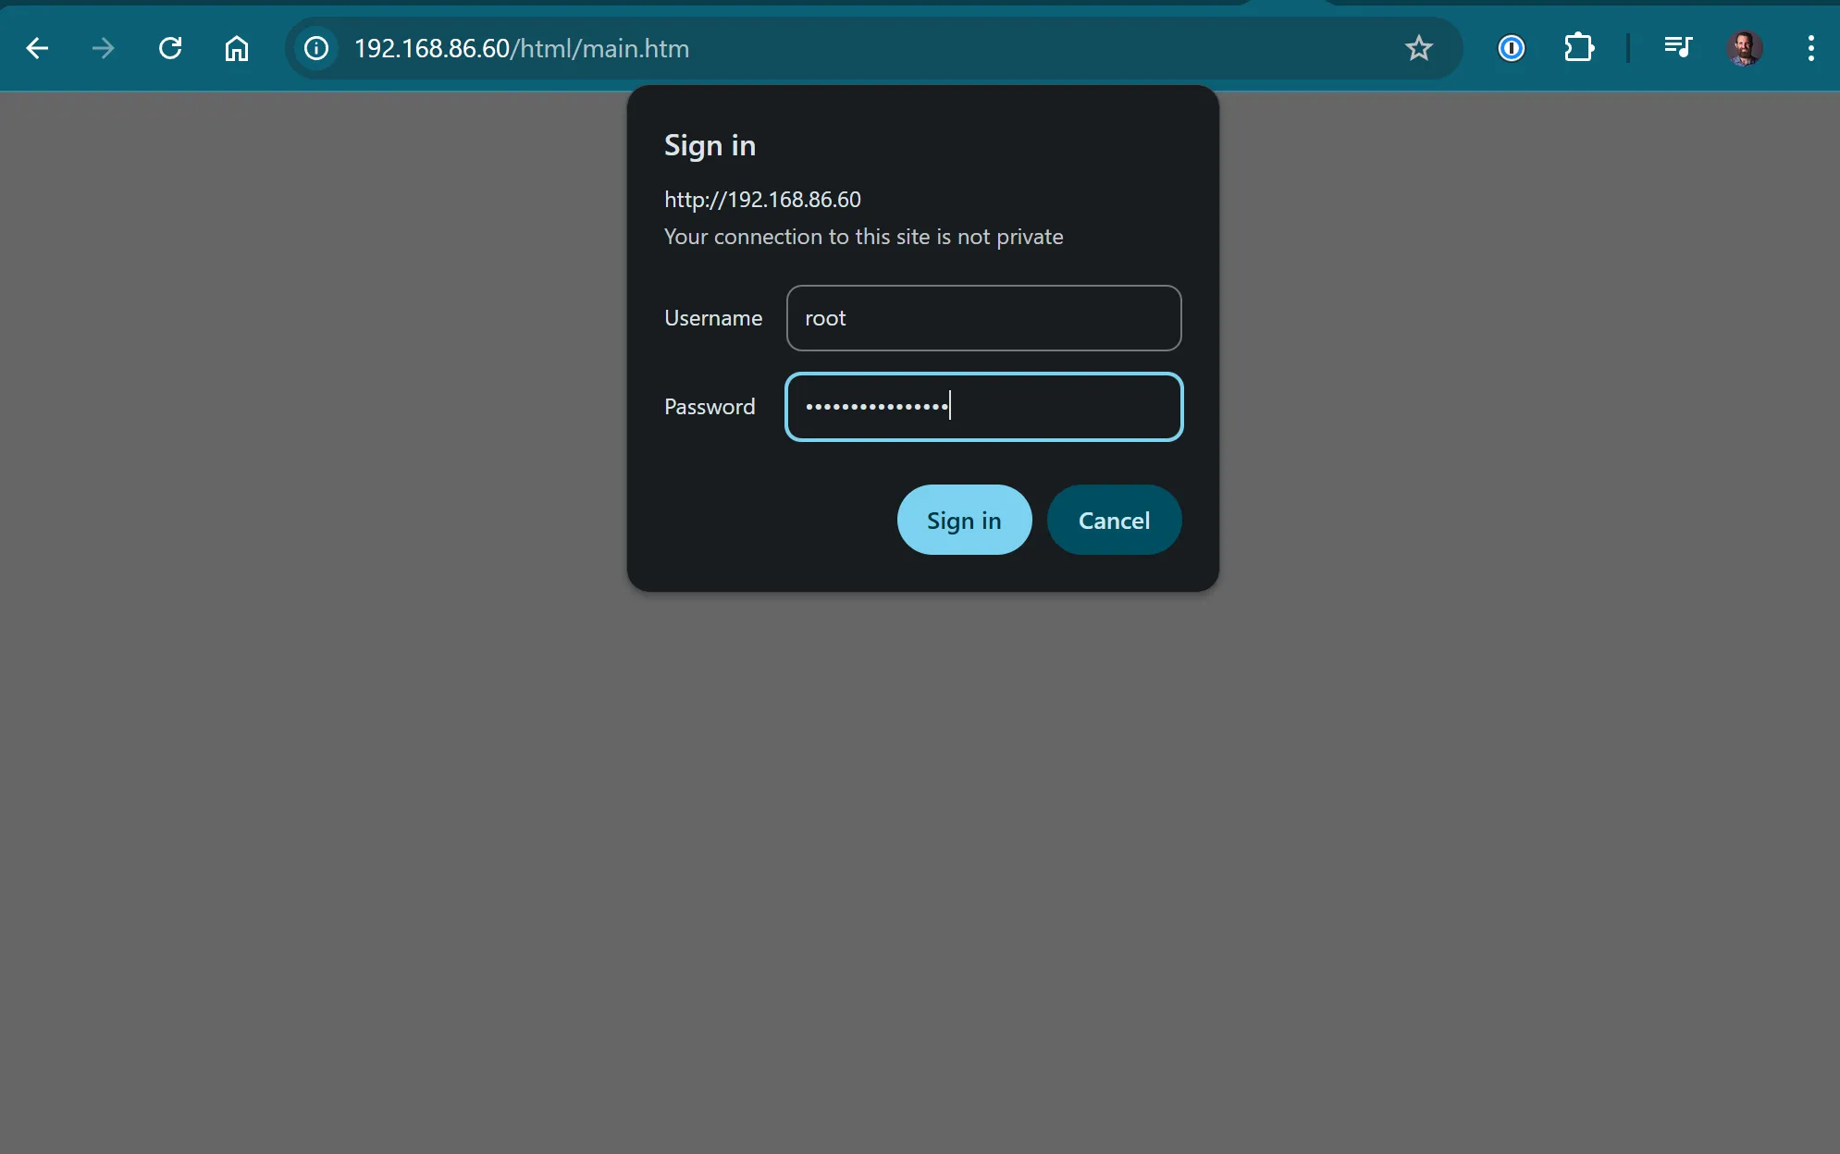The image size is (1840, 1154).
Task: Click the 'Sign in' dialog heading
Action: (x=710, y=146)
